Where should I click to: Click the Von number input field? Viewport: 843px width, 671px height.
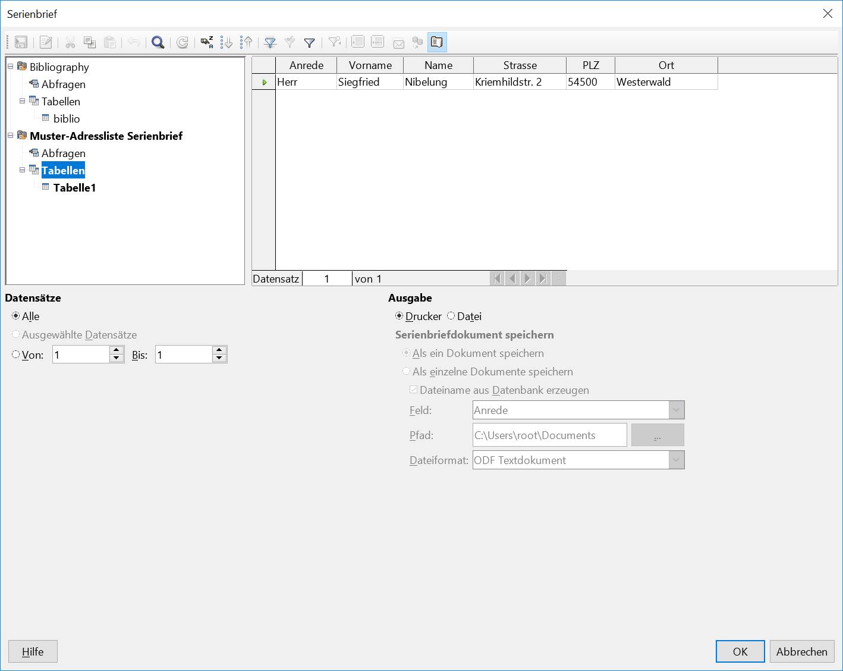point(81,355)
